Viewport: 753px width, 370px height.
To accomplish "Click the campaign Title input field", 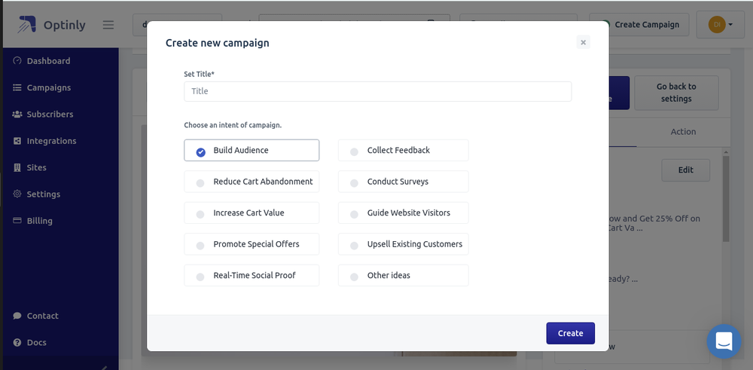I will tap(377, 91).
